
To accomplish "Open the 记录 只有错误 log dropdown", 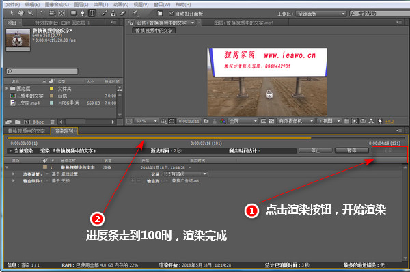I will click(x=186, y=174).
